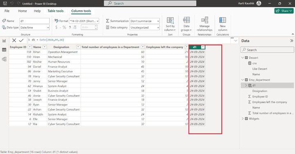Open Data groups menu
This screenshot has height=154, width=295.
[x=186, y=24]
